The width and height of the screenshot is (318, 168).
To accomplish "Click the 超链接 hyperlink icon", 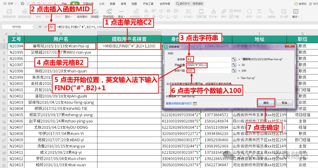I will click(271, 13).
